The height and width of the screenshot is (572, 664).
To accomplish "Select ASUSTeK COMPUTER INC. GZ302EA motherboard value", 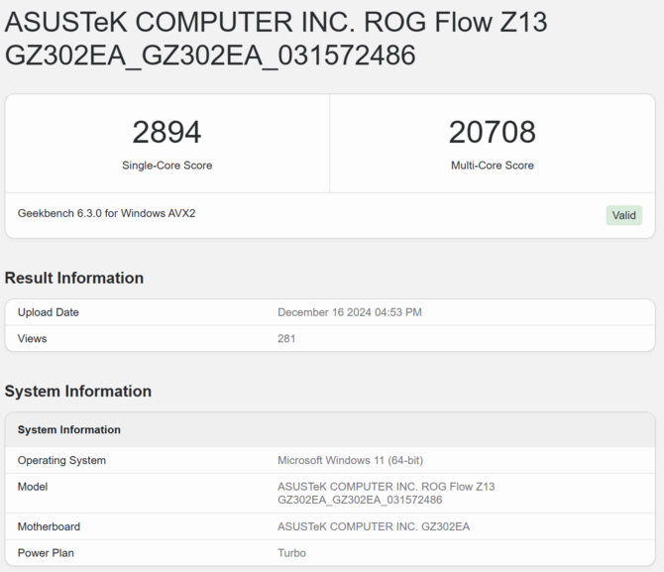I will pyautogui.click(x=374, y=526).
